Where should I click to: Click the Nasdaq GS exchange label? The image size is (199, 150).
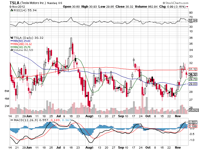tap(55, 3)
